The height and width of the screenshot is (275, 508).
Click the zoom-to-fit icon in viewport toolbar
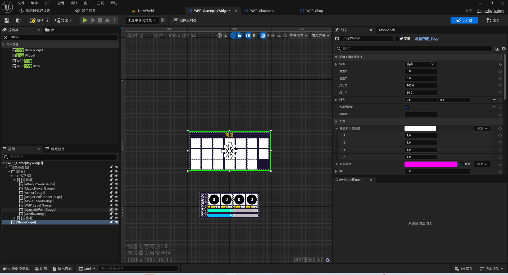pyautogui.click(x=273, y=35)
